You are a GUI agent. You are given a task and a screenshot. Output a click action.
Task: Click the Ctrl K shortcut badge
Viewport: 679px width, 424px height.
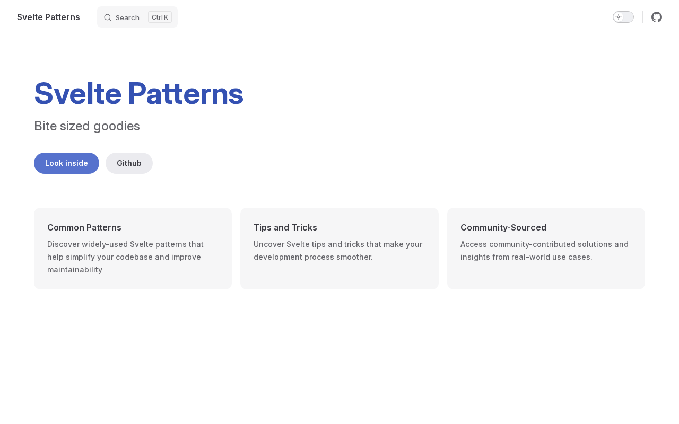coord(160,17)
